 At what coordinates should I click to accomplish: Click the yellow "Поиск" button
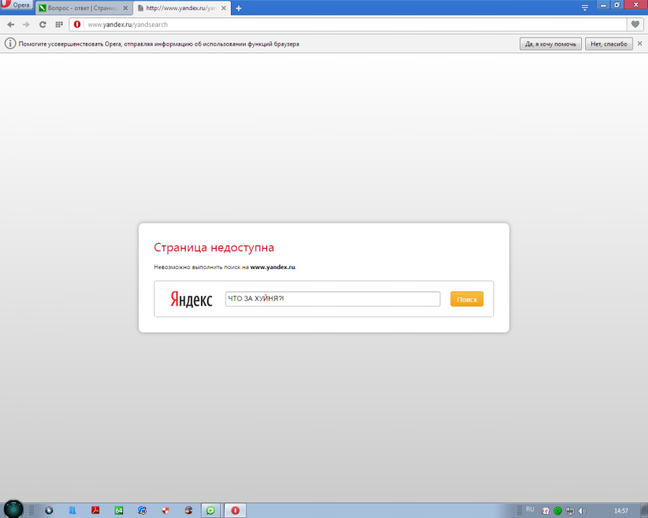[x=466, y=299]
